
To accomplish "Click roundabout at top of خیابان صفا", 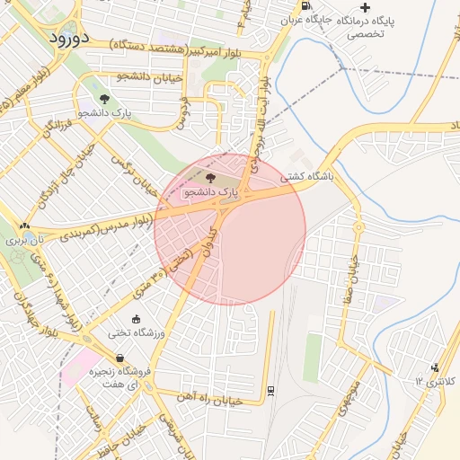I will coord(358,227).
